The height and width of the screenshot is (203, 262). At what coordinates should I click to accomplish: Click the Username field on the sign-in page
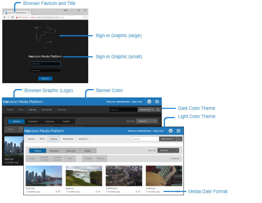(45, 64)
